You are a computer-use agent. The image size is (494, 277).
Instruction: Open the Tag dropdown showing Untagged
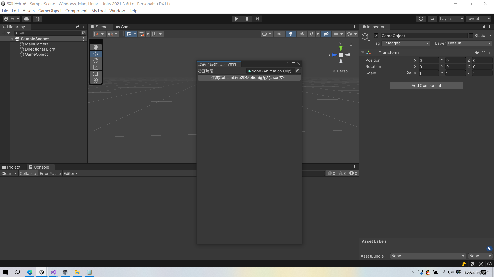click(405, 43)
